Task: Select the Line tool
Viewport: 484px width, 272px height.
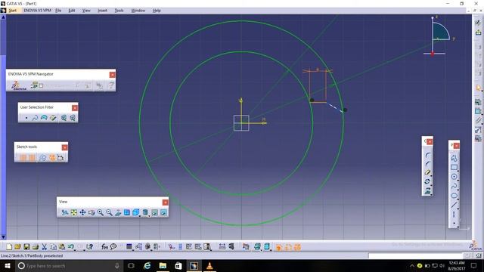Action: coord(454,205)
